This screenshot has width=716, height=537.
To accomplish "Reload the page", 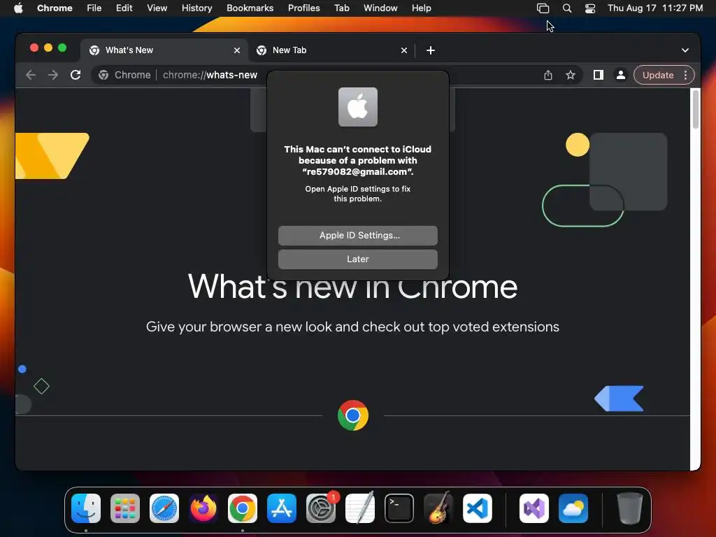I will click(76, 75).
